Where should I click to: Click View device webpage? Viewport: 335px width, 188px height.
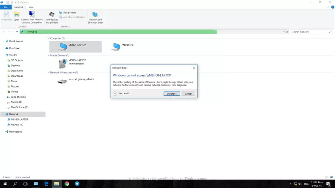point(72,17)
